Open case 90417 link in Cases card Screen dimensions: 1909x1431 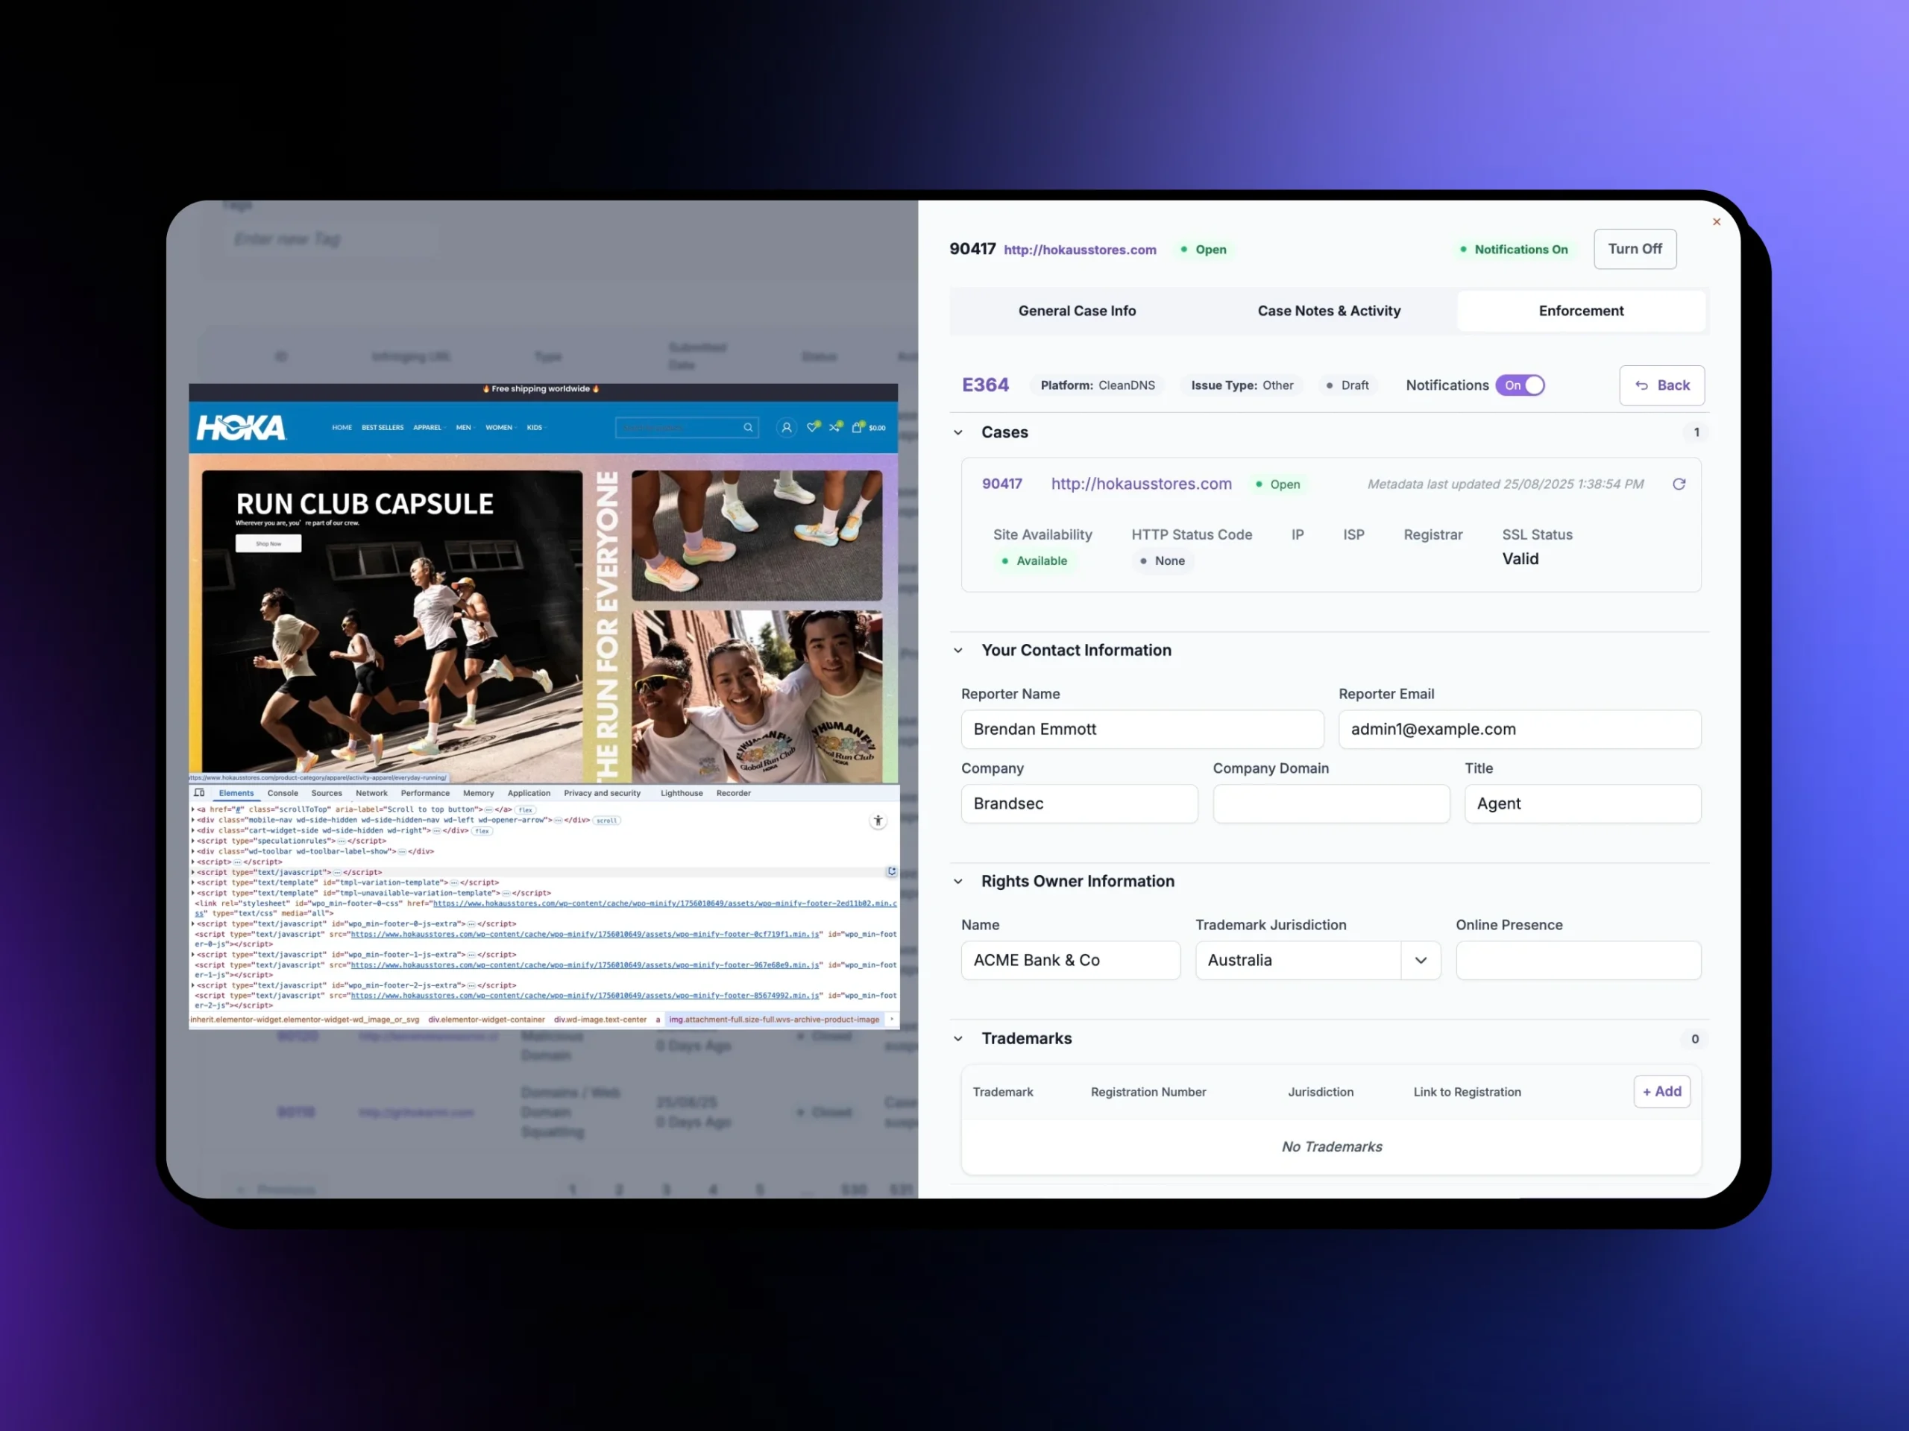coord(1002,484)
